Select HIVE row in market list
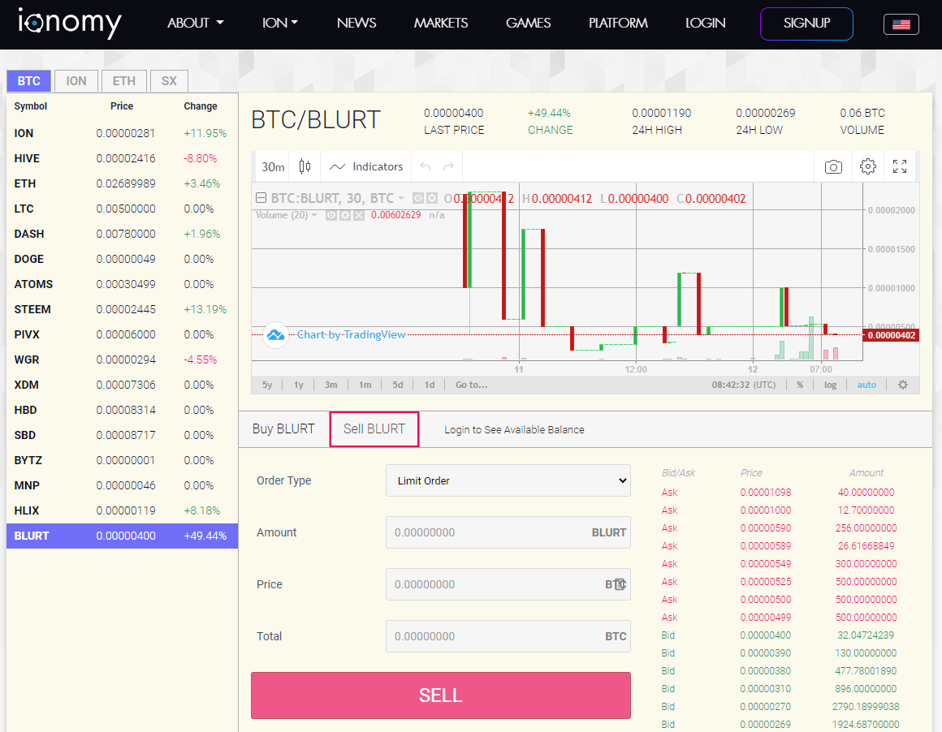The image size is (942, 732). click(x=123, y=158)
